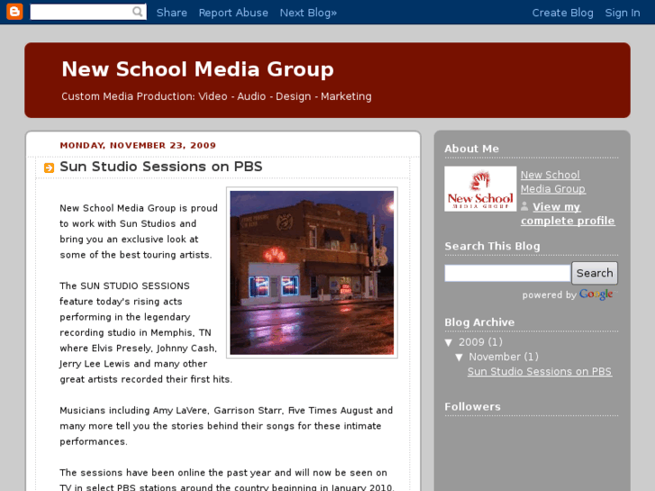The image size is (655, 491).
Task: Click the Custom Media Production tagline text
Action: click(216, 96)
